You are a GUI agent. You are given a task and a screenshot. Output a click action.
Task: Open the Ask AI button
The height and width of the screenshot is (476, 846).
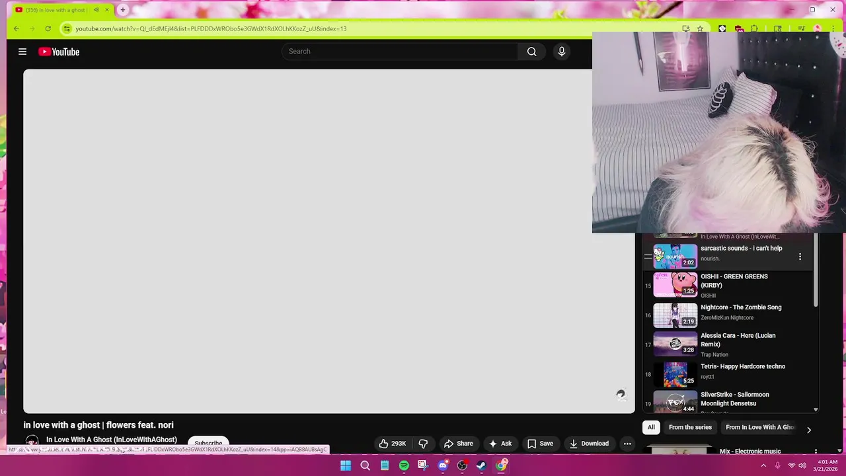[x=500, y=444]
